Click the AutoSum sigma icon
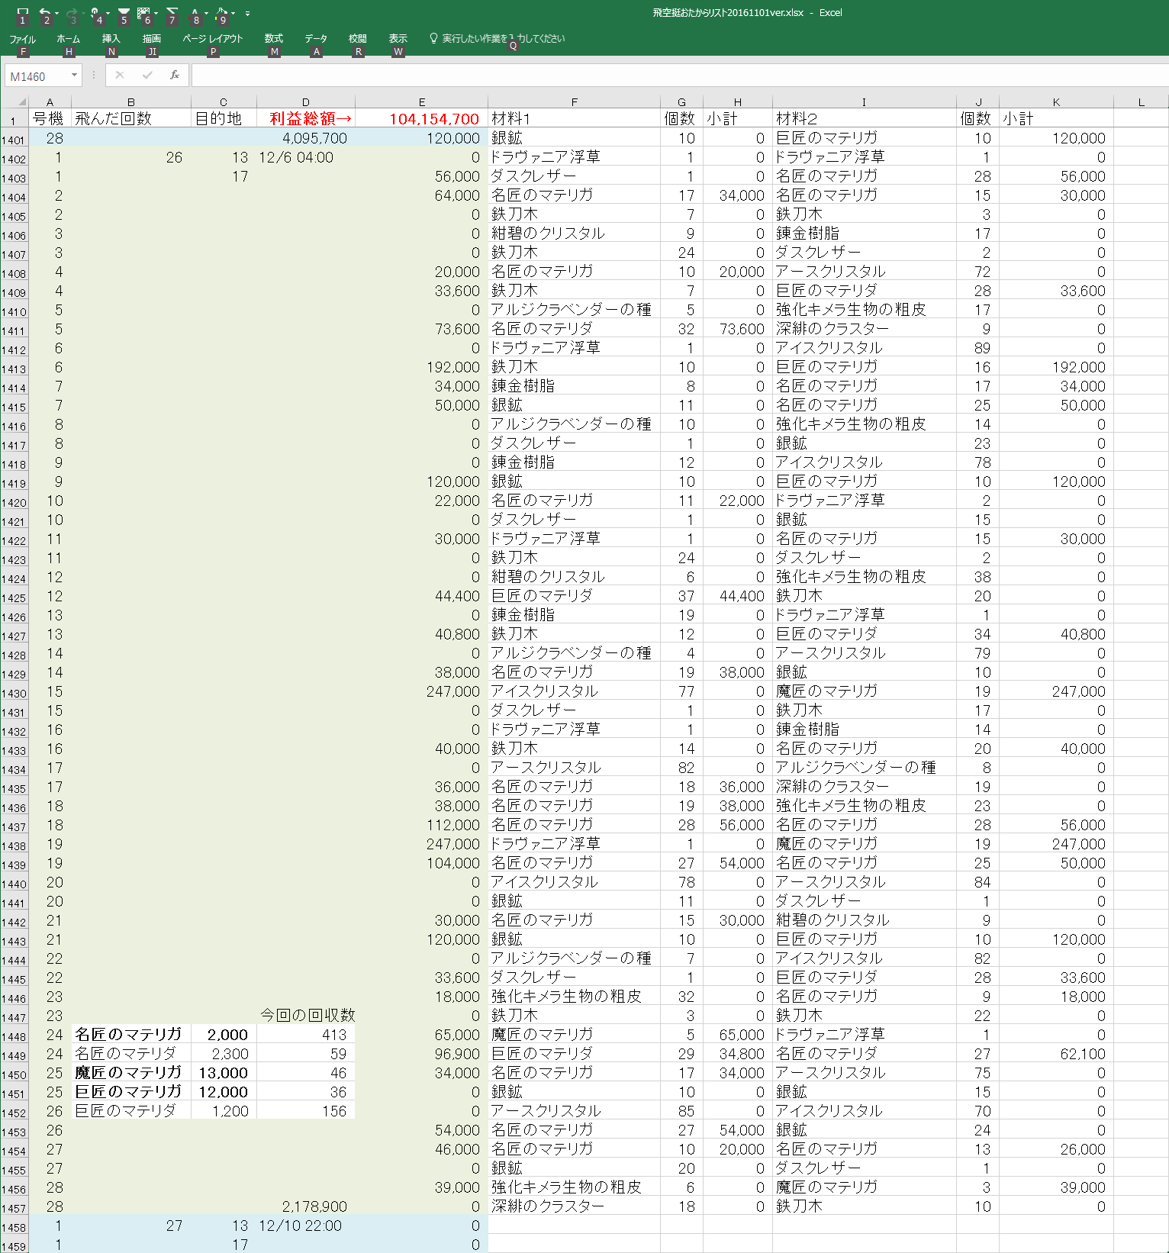Screen dimensions: 1169x1253 coord(172,13)
